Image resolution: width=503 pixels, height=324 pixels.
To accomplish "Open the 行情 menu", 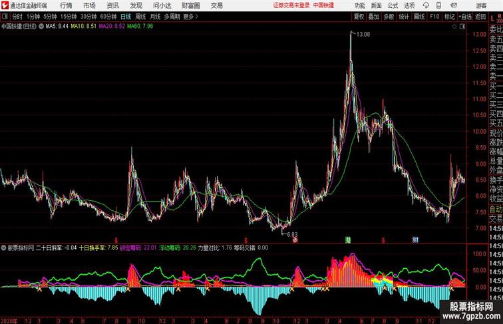I will pyautogui.click(x=66, y=5).
